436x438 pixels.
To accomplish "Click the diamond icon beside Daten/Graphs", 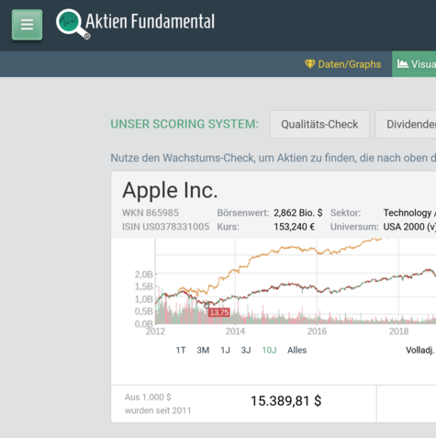I will (309, 63).
